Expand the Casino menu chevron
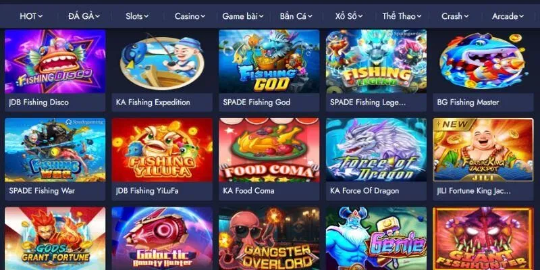This screenshot has width=540, height=270. [x=202, y=16]
